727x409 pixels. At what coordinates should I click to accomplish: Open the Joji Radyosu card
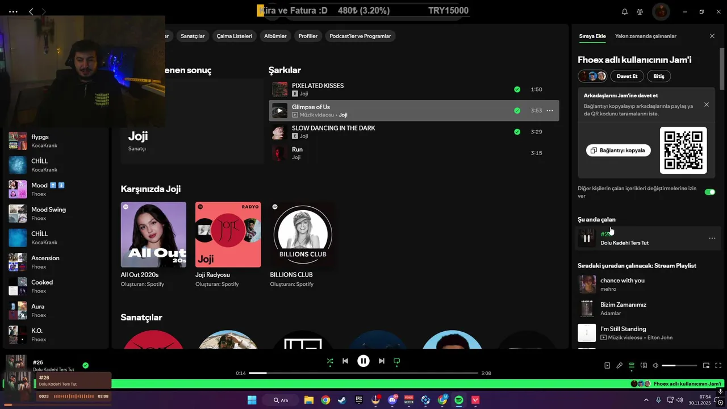pyautogui.click(x=228, y=245)
